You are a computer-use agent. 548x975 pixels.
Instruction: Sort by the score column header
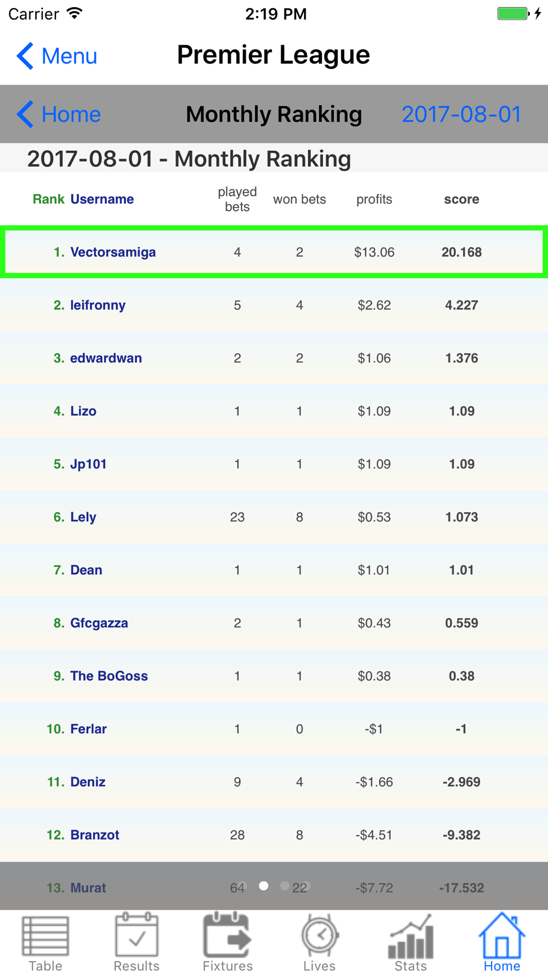point(461,199)
